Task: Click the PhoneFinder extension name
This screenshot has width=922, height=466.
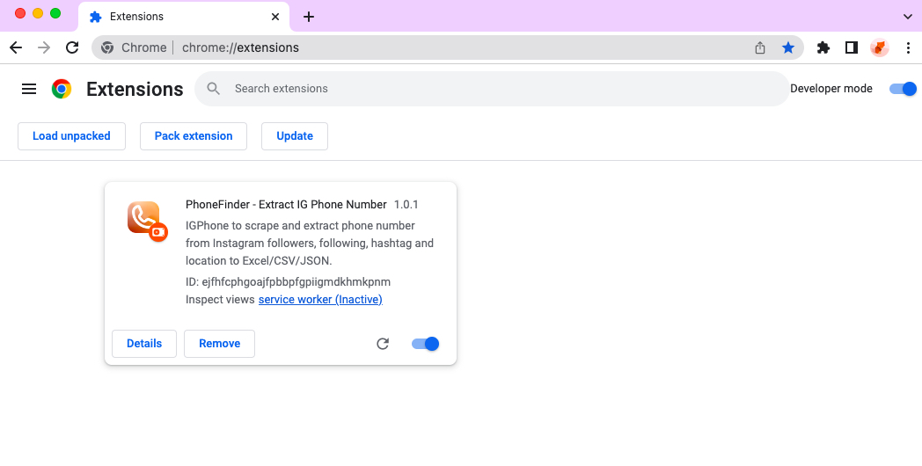Action: [x=286, y=205]
